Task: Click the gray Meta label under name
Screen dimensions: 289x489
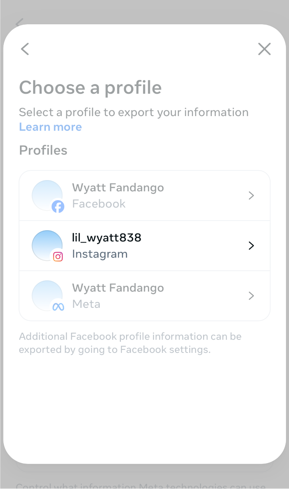Action: point(86,304)
